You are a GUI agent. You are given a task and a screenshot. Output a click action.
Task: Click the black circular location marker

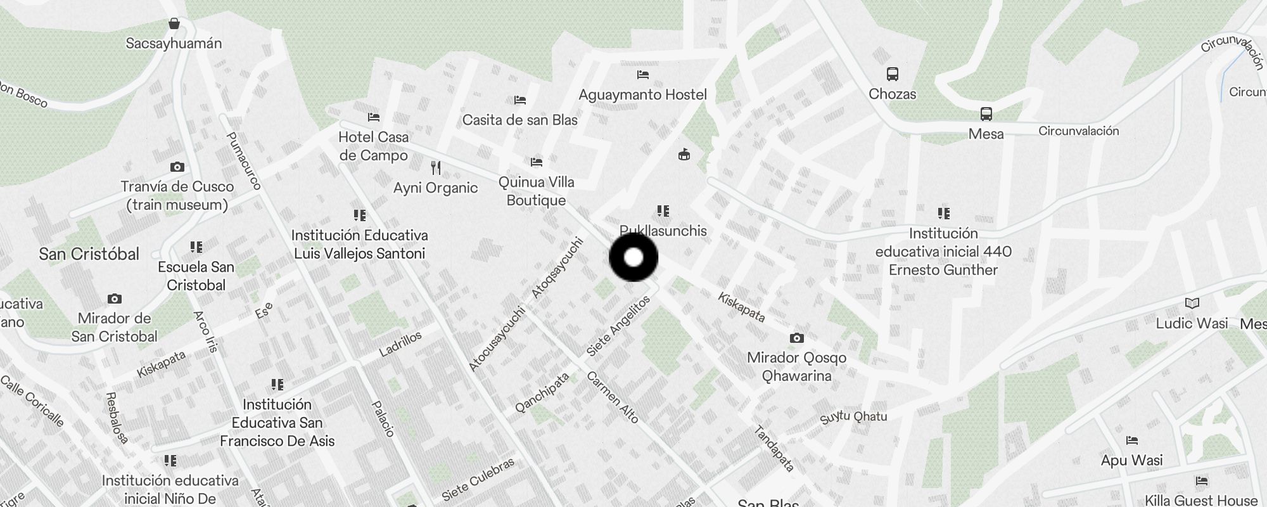tap(633, 257)
